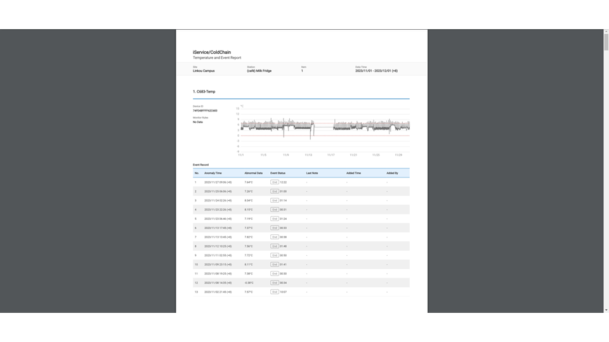Screen dimensions: 609x342
Task: Click the End badge for the -0.38°C anomaly
Action: [x=274, y=282]
